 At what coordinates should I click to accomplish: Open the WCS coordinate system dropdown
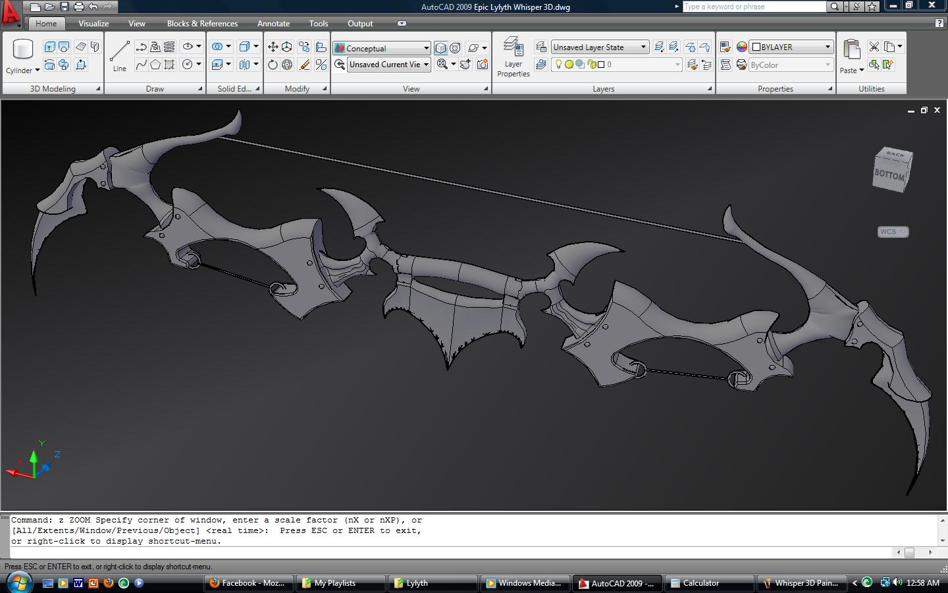pos(893,231)
